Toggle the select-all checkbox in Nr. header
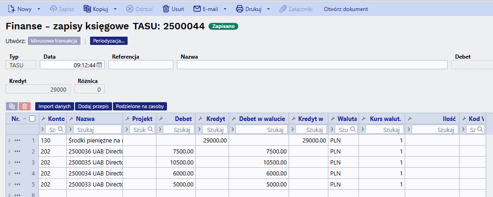The width and height of the screenshot is (493, 197). tap(32, 119)
